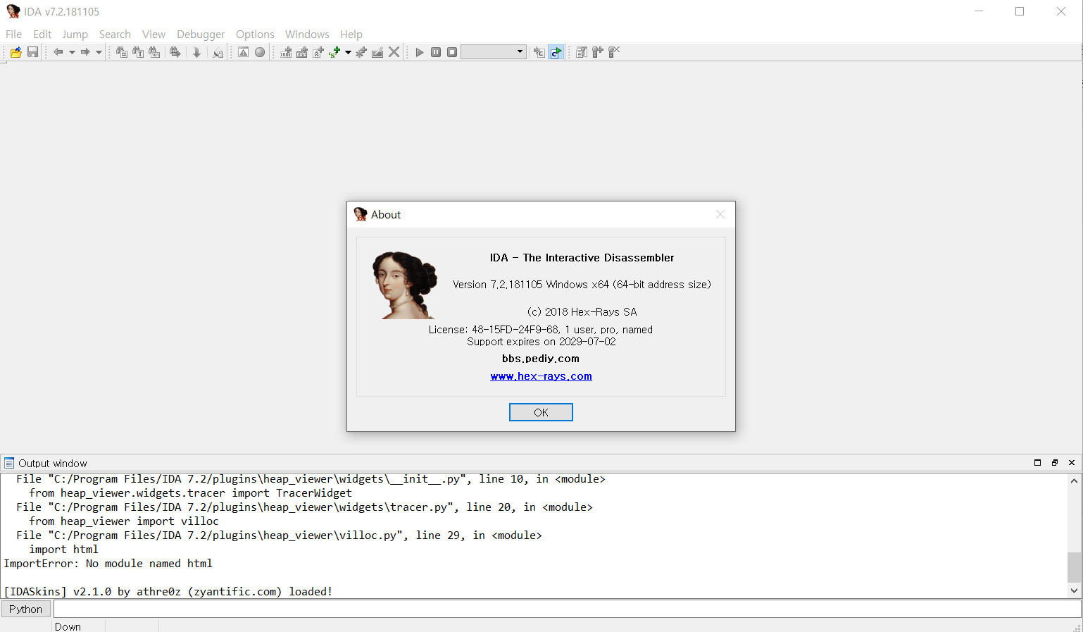Open the back-history dropdown arrow
The height and width of the screenshot is (632, 1083).
click(x=72, y=52)
